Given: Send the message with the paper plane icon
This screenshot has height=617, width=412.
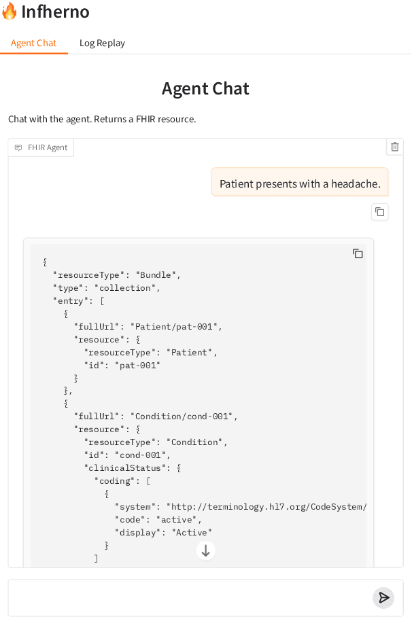Looking at the screenshot, I should pyautogui.click(x=383, y=598).
